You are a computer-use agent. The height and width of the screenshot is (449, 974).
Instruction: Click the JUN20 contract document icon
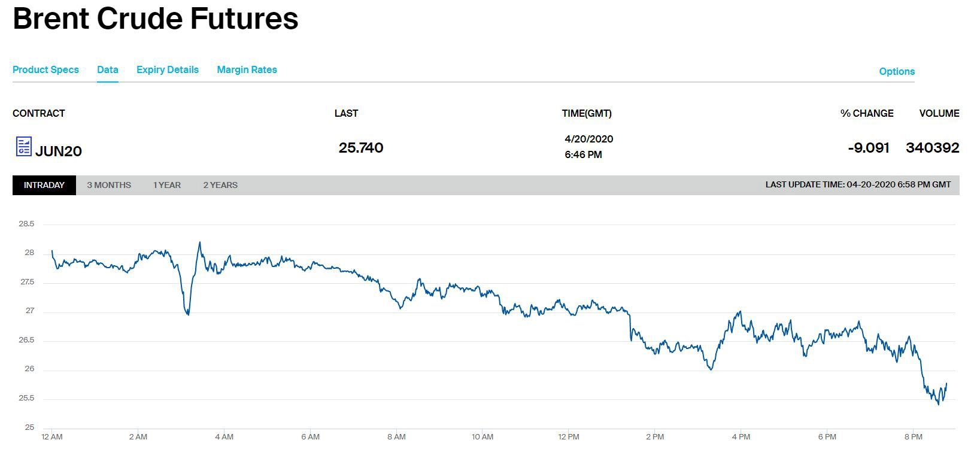pos(23,147)
